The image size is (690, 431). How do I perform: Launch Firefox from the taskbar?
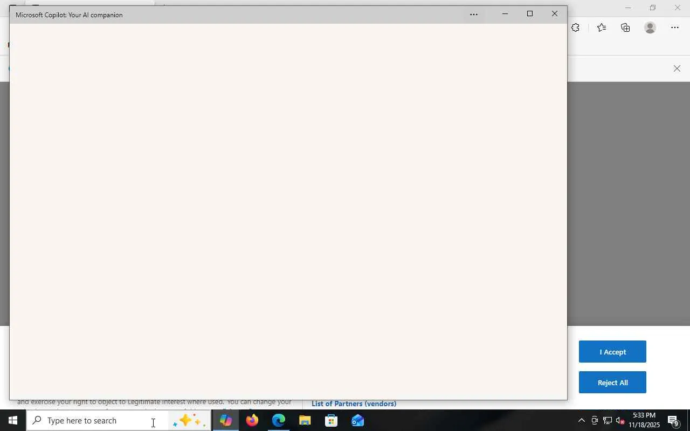coord(252,420)
